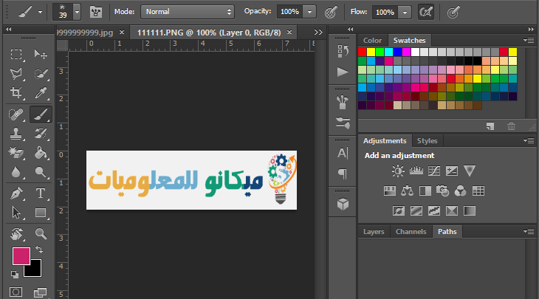The image size is (539, 299).
Task: Select the Zoom tool
Action: pos(41,234)
